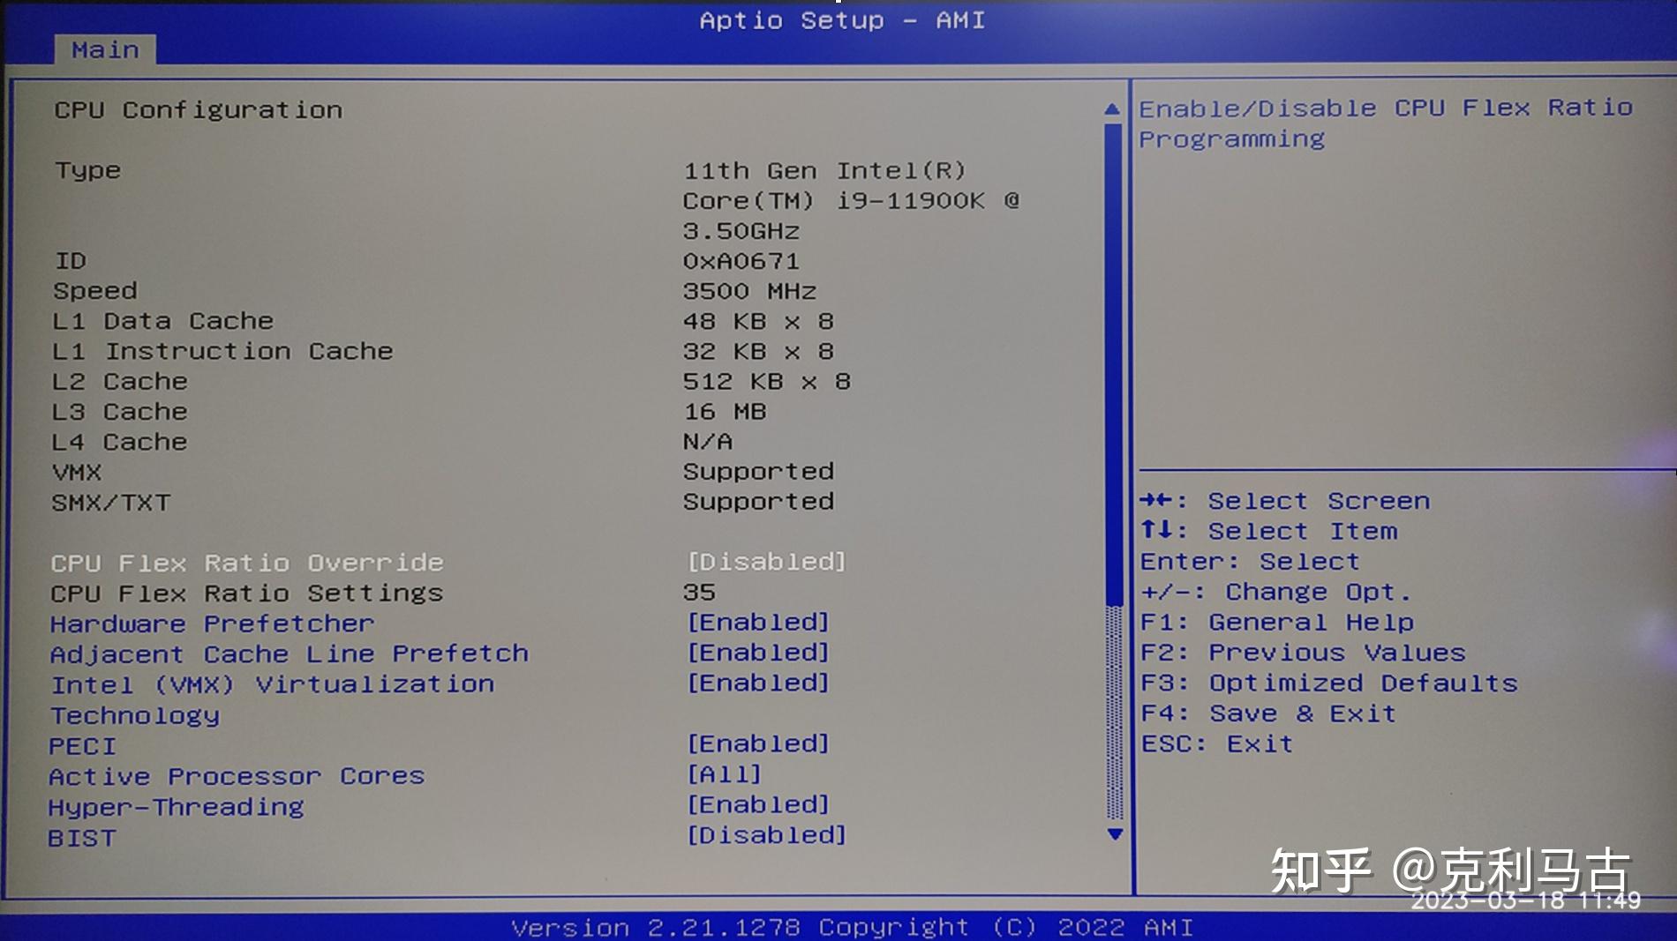Open Active Processor Cores All dropdown
Screen dimensions: 1677x941
coord(724,774)
